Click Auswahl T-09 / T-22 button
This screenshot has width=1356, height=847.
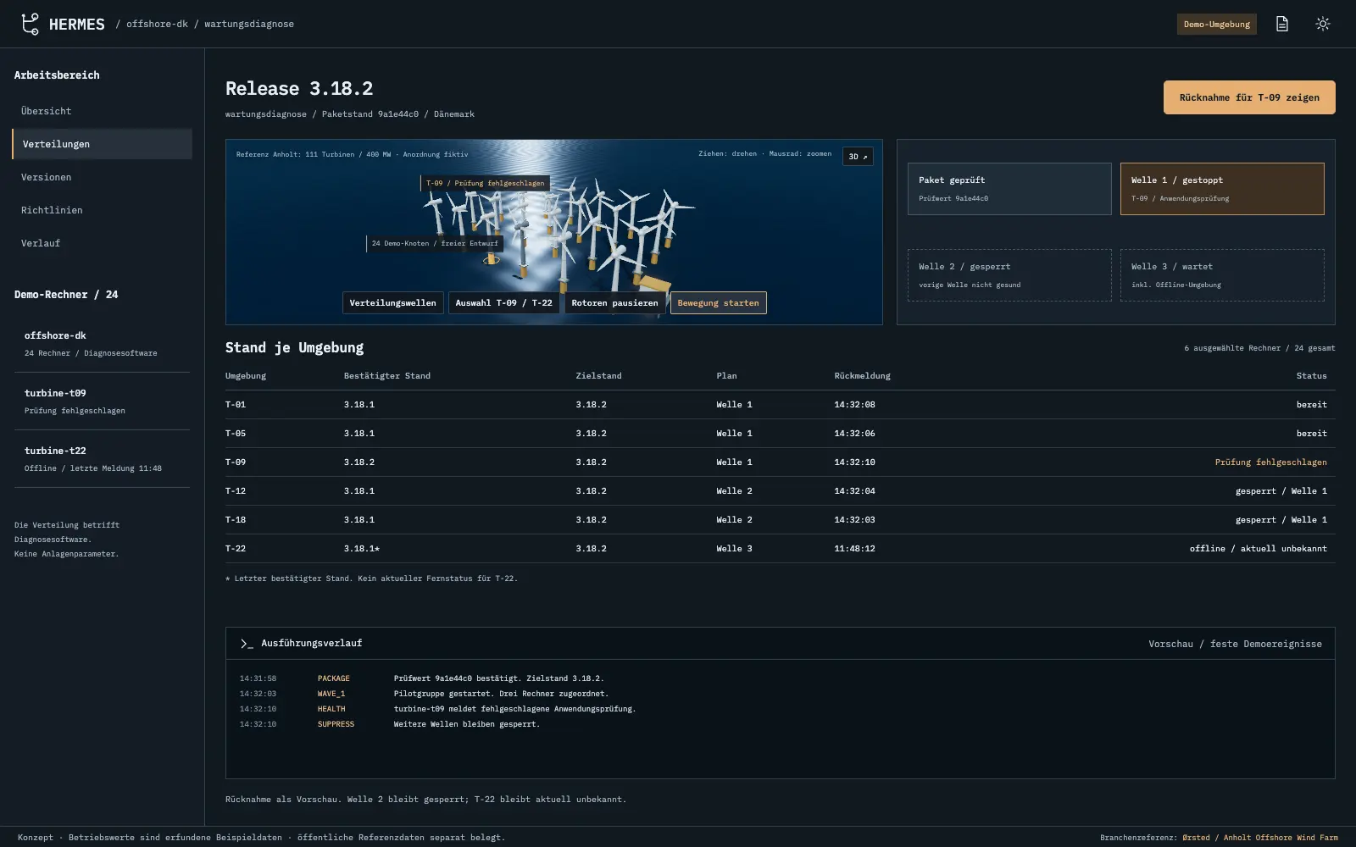click(503, 302)
